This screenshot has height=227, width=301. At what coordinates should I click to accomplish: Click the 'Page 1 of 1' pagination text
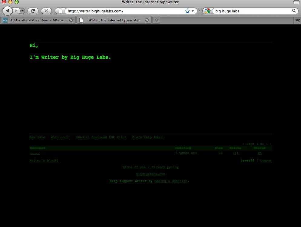pyautogui.click(x=257, y=144)
